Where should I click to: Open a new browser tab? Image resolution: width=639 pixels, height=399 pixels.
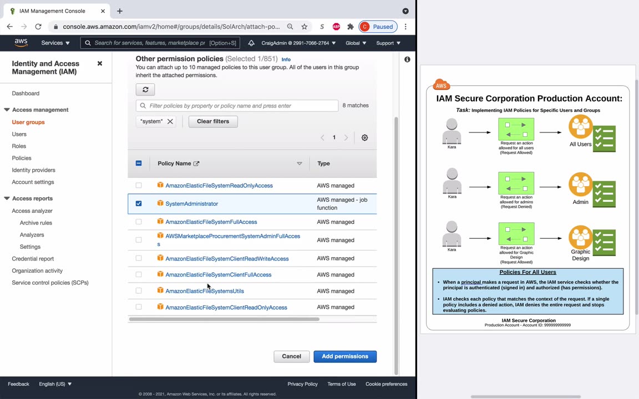click(x=120, y=11)
